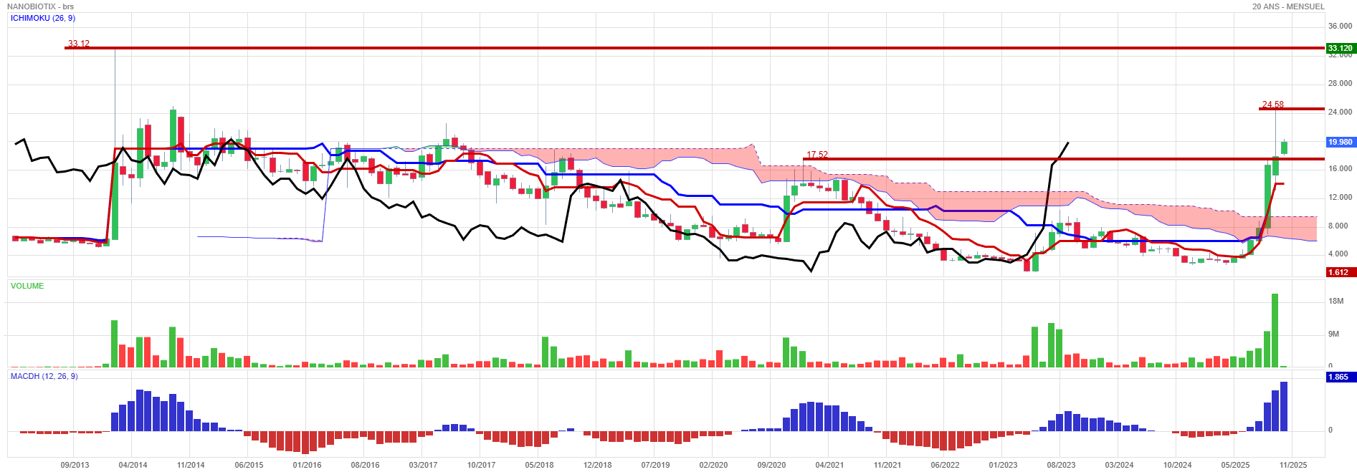Click the blue 19.980 current price tag
This screenshot has height=472, width=1357.
tap(1341, 142)
